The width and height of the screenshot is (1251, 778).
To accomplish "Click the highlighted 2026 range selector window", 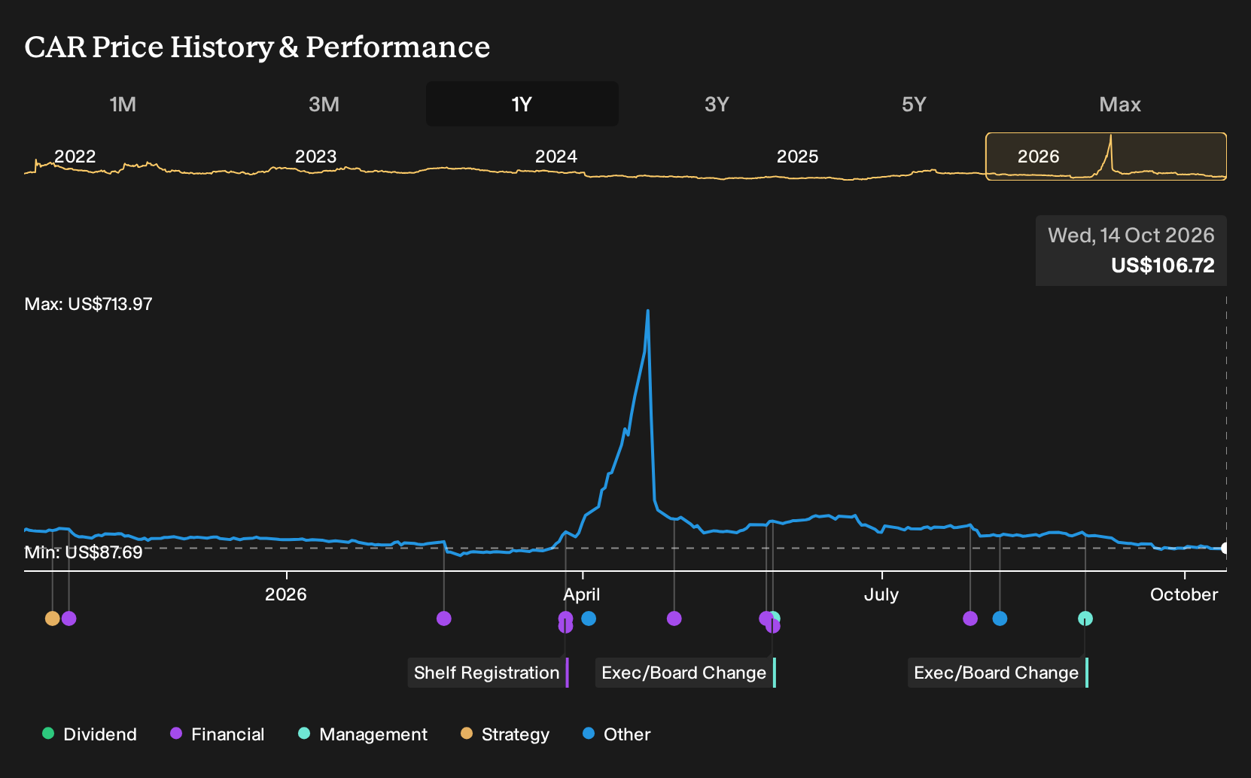I will pos(1106,157).
